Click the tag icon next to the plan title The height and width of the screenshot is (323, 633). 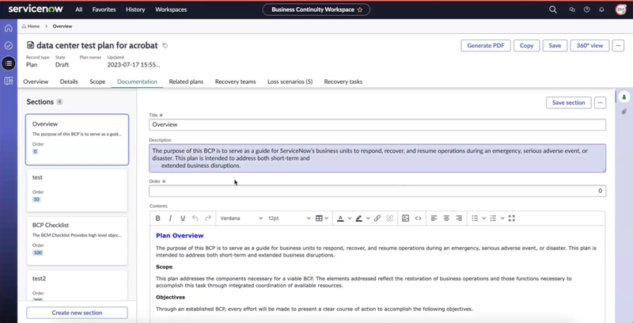165,46
